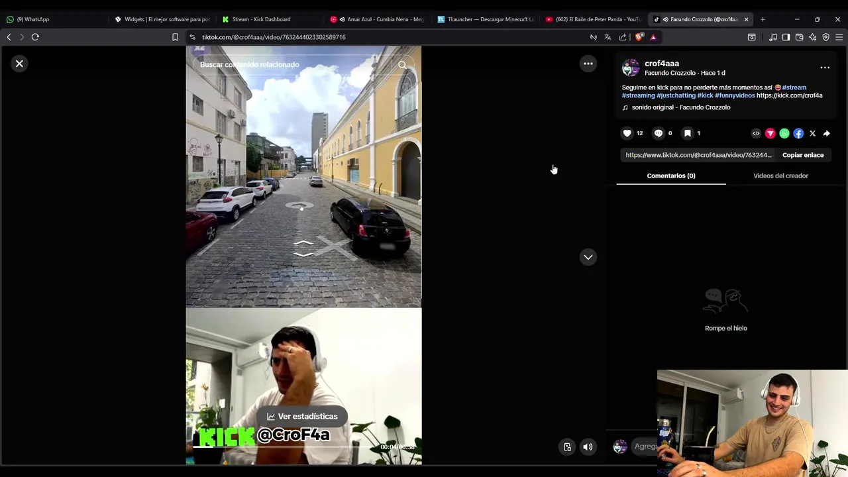The width and height of the screenshot is (848, 477).
Task: Share the video to Facebook
Action: pyautogui.click(x=798, y=133)
